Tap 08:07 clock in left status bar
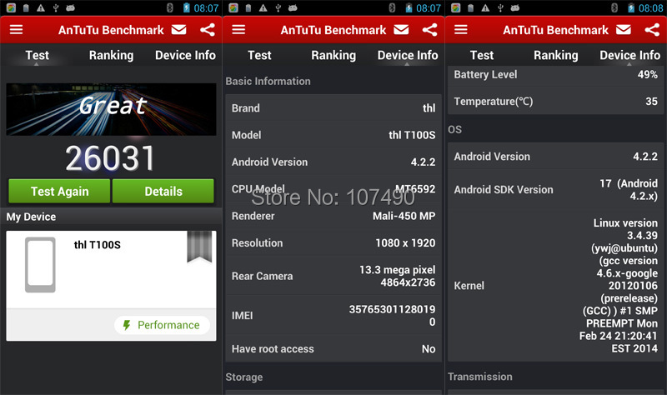This screenshot has width=667, height=395. coord(206,8)
